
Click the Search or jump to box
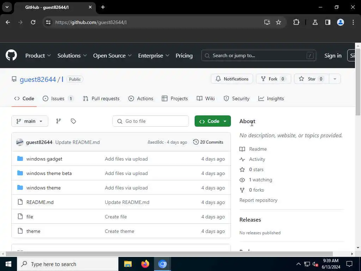click(258, 55)
